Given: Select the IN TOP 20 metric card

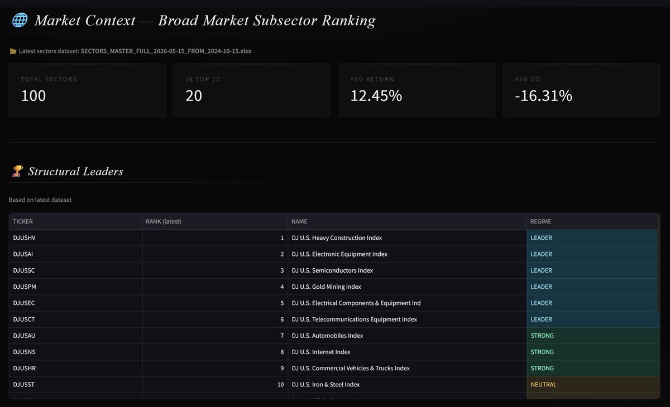Looking at the screenshot, I should [x=252, y=90].
